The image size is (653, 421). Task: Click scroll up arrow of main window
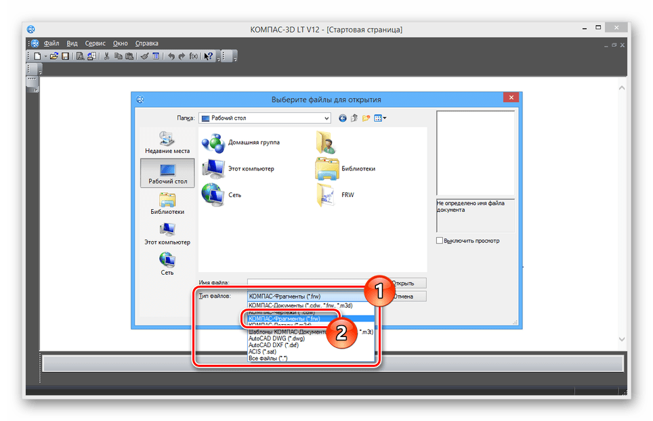(621, 88)
